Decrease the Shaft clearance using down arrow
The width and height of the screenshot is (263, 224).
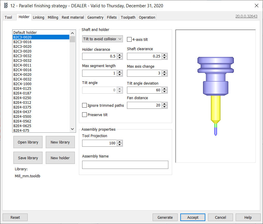(x=165, y=58)
